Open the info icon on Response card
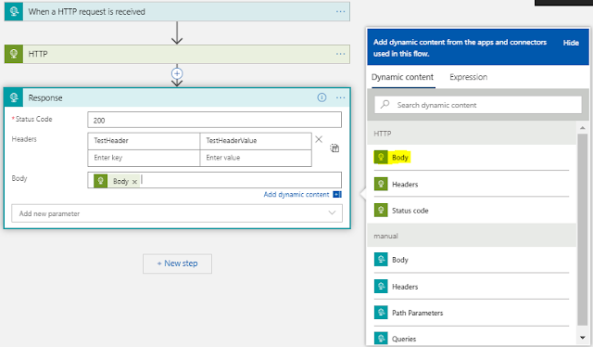The image size is (593, 347). tap(322, 97)
